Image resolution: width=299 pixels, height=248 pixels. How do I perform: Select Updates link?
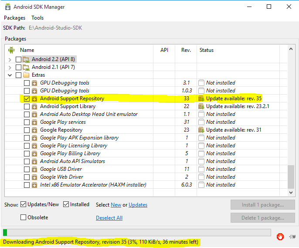click(x=138, y=205)
